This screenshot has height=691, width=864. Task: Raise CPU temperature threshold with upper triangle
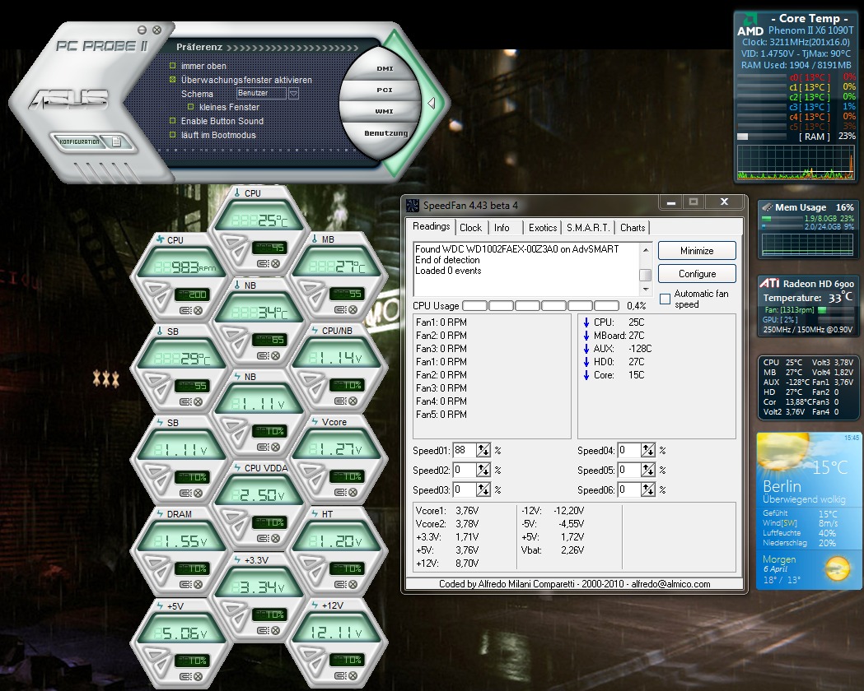click(x=234, y=242)
